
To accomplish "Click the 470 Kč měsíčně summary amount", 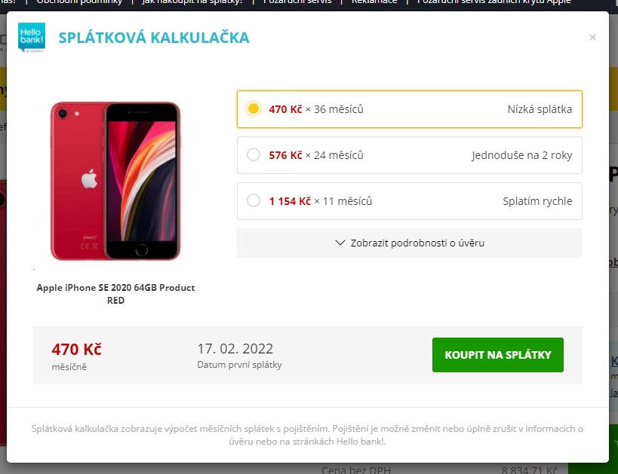I will [x=76, y=356].
